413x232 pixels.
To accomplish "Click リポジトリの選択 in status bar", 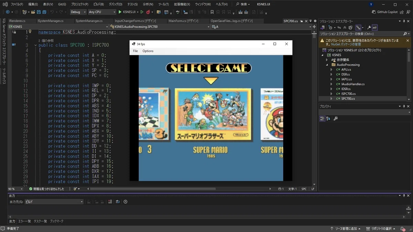I will 381,229.
